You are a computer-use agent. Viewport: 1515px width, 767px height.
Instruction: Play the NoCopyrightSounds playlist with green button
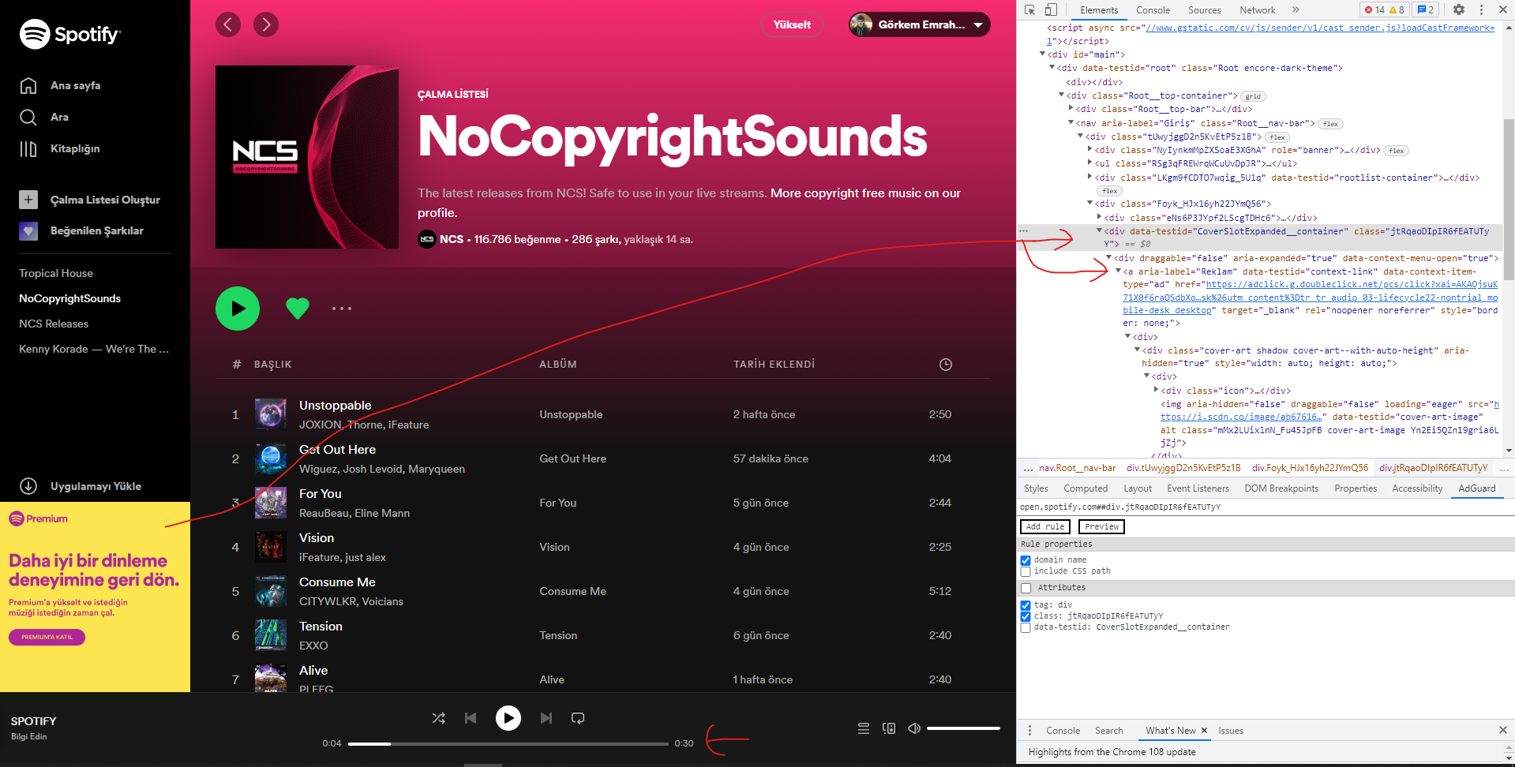tap(238, 309)
